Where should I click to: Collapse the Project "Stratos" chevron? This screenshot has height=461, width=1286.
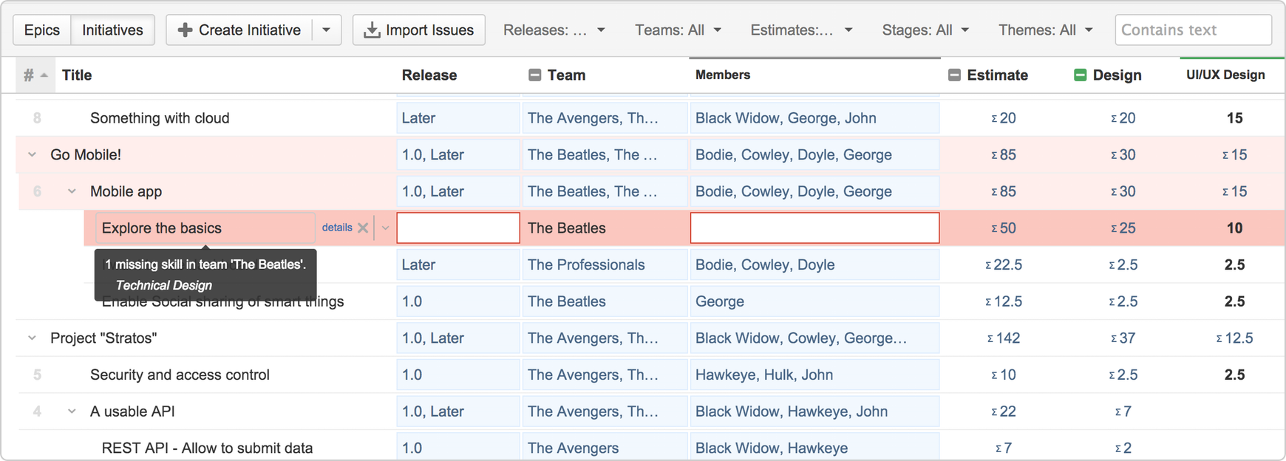tap(32, 338)
